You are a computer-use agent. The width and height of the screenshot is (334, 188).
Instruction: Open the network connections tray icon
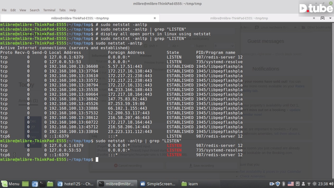309,184
